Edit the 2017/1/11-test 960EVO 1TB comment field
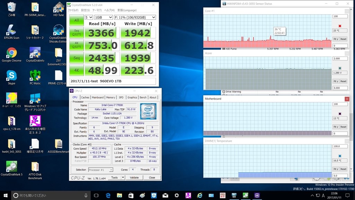The height and width of the screenshot is (200, 355). (x=113, y=81)
